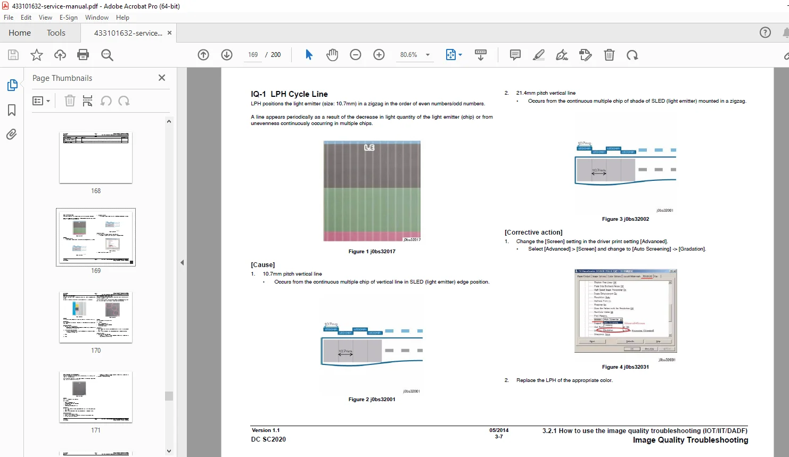Click the thumbnail panel scrollbar thumb
This screenshot has height=457, width=789.
(x=169, y=396)
